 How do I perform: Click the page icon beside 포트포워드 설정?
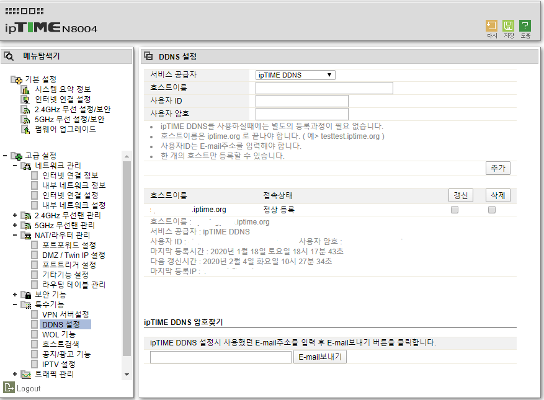tap(34, 246)
